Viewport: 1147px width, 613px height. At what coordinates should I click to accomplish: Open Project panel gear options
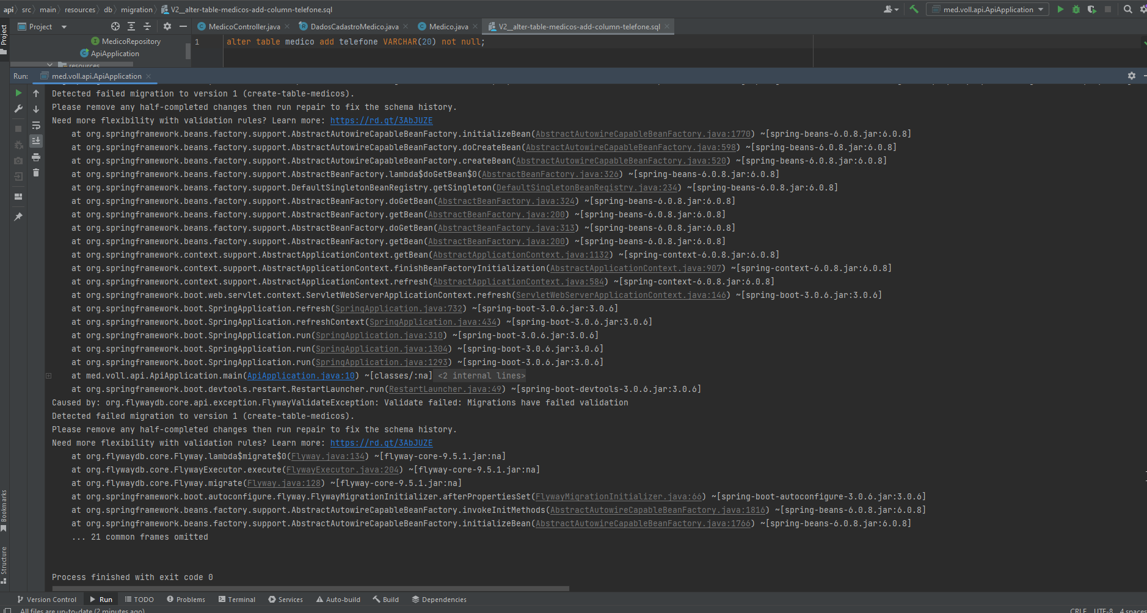(167, 26)
